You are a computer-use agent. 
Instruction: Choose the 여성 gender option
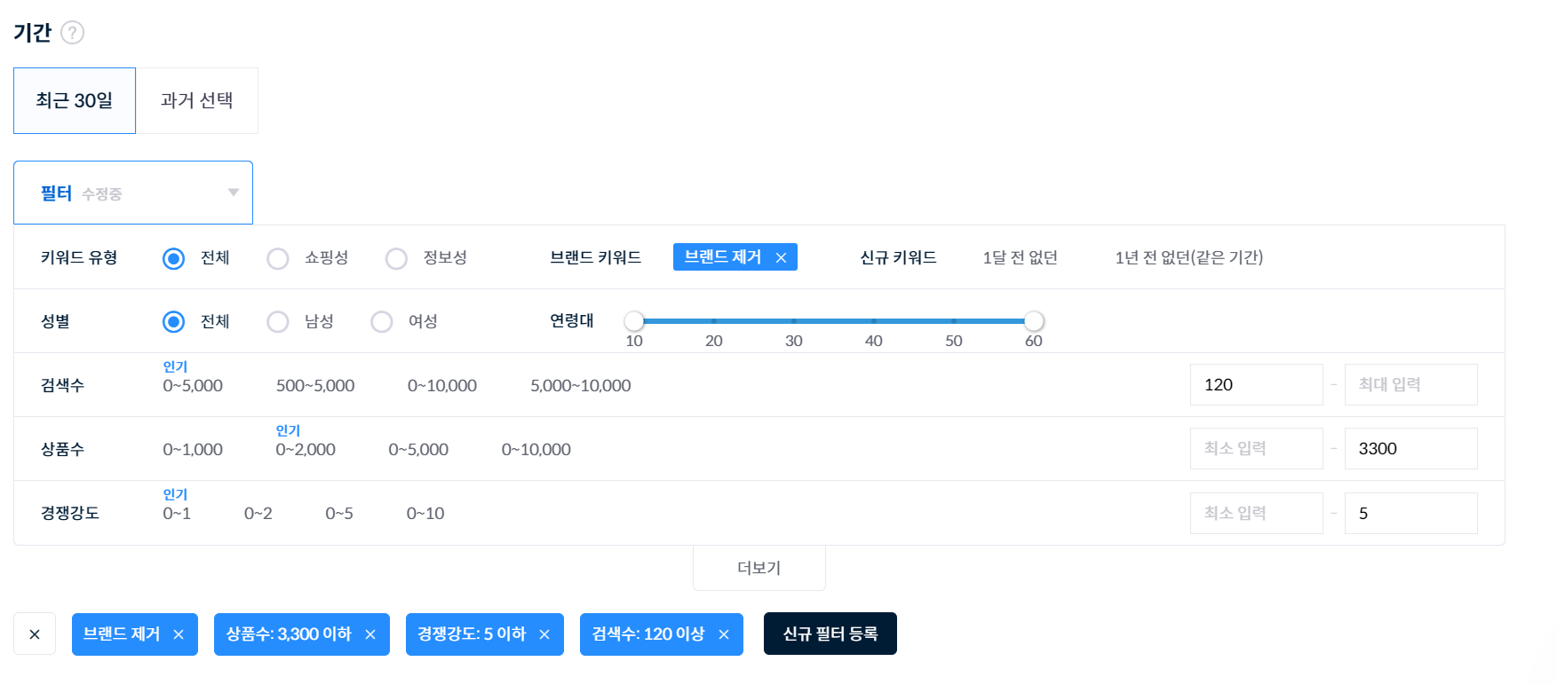382,321
